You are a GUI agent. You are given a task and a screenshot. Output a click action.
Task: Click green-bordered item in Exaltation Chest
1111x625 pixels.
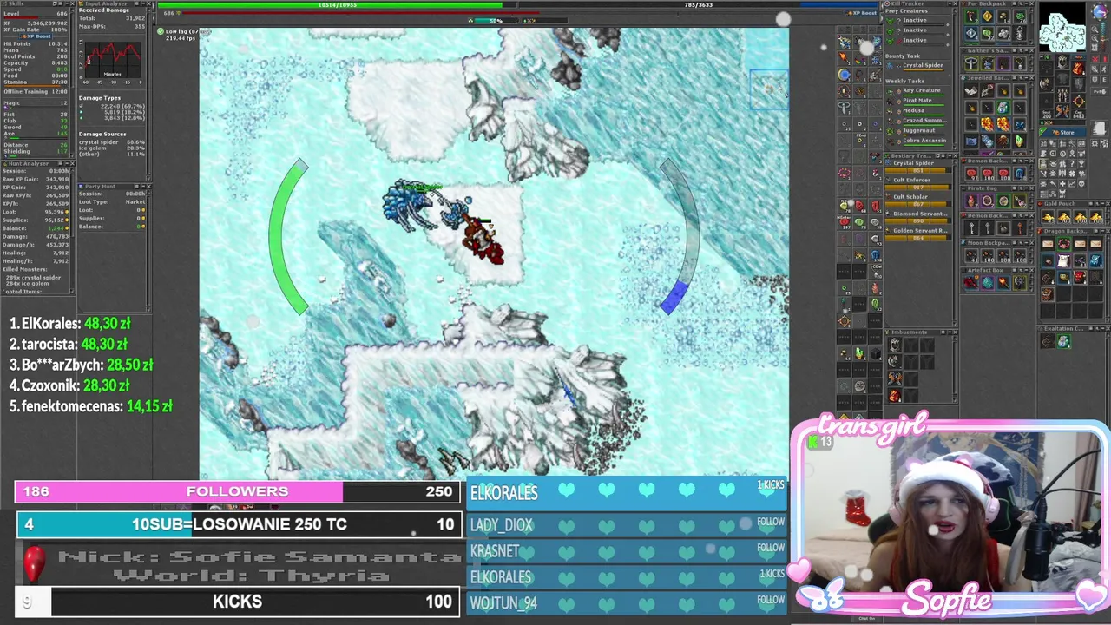click(x=1064, y=342)
